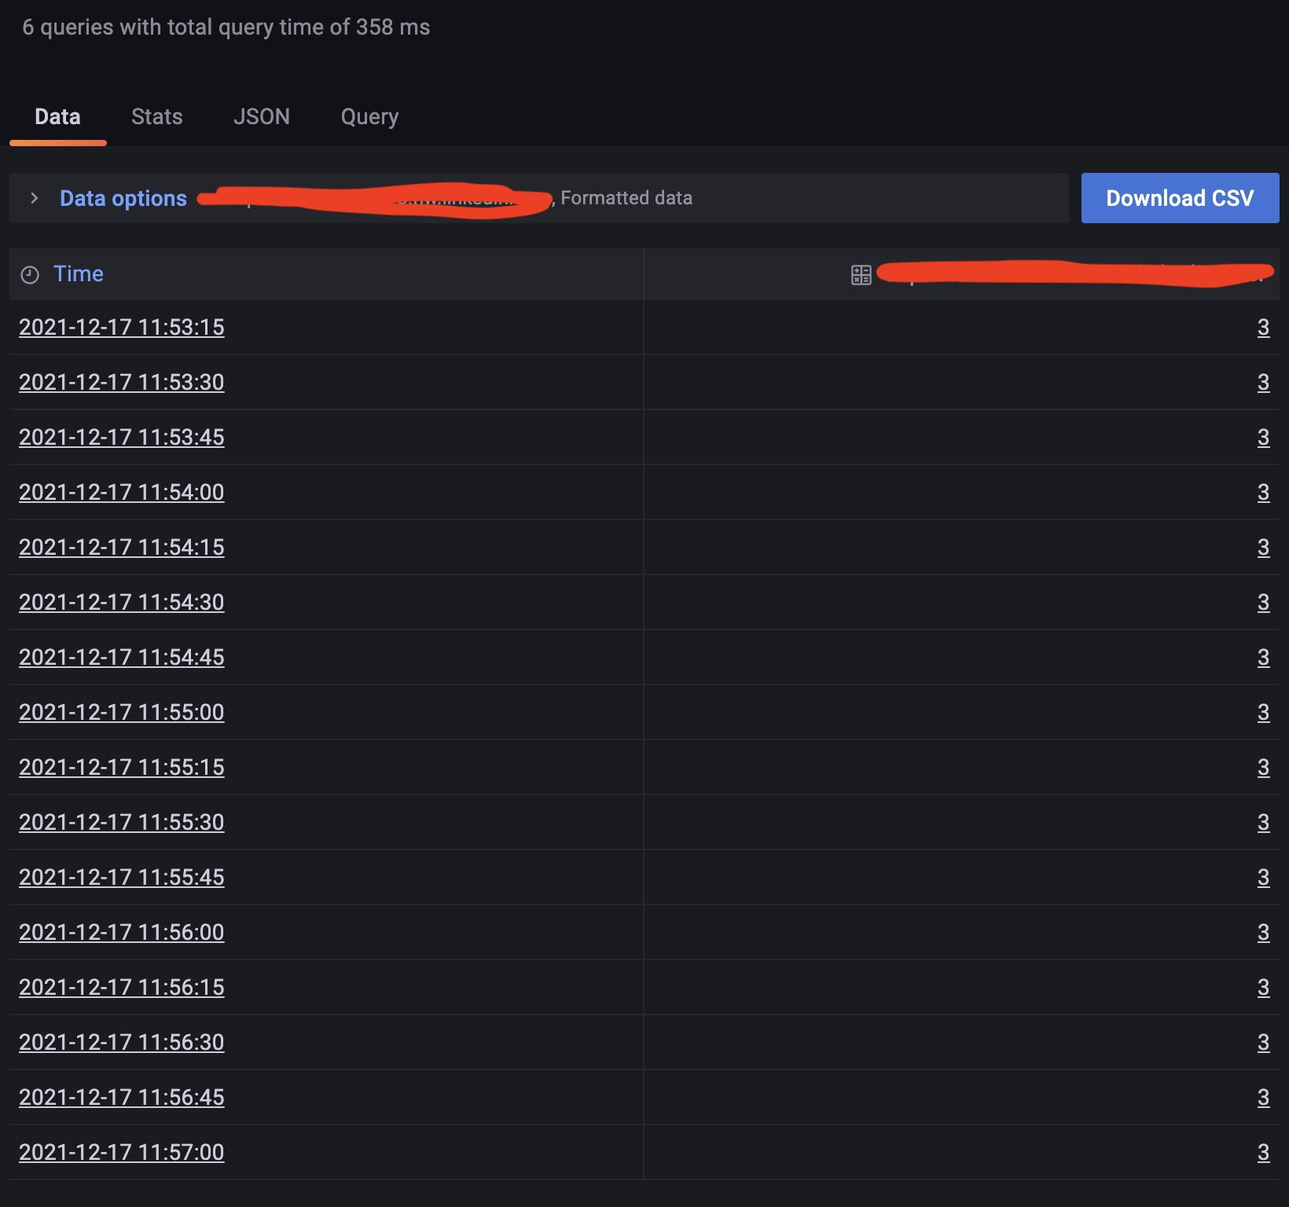1289x1207 pixels.
Task: Open the timestamp 2021-12-17 11:57:00
Action: (121, 1152)
